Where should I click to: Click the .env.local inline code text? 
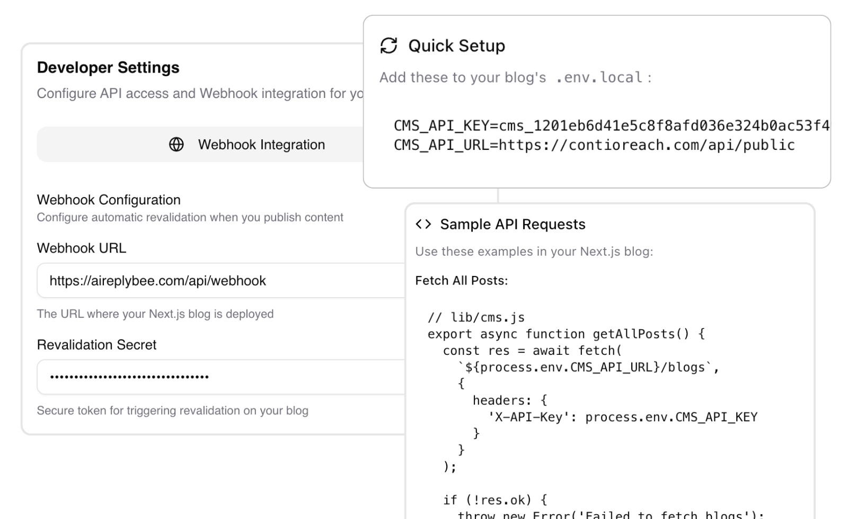click(599, 78)
